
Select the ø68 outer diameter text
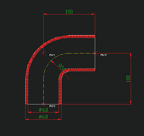(x=43, y=117)
